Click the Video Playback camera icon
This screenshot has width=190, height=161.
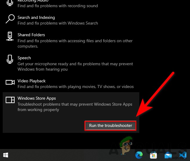coord(10,82)
